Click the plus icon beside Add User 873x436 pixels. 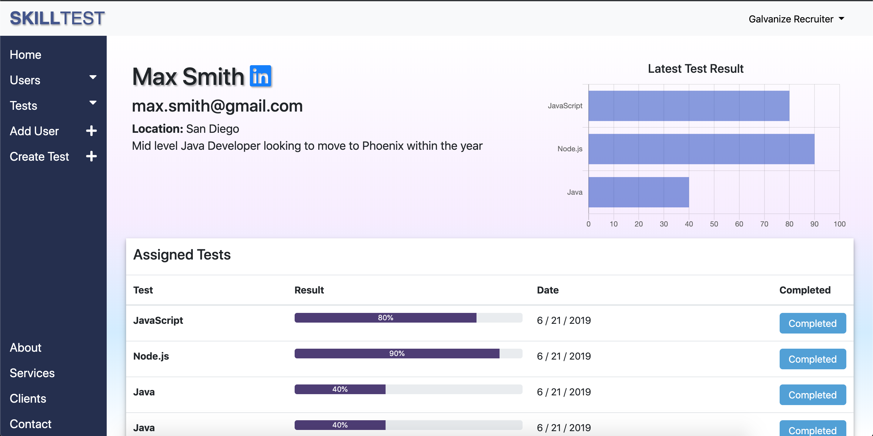tap(92, 131)
